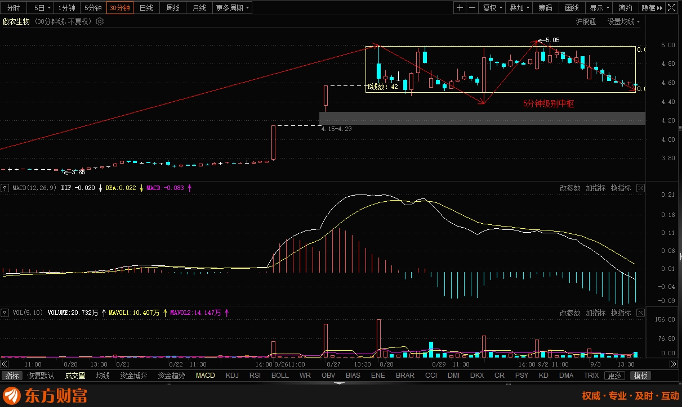
Task: Select the PSY indicator tab
Action: click(522, 376)
